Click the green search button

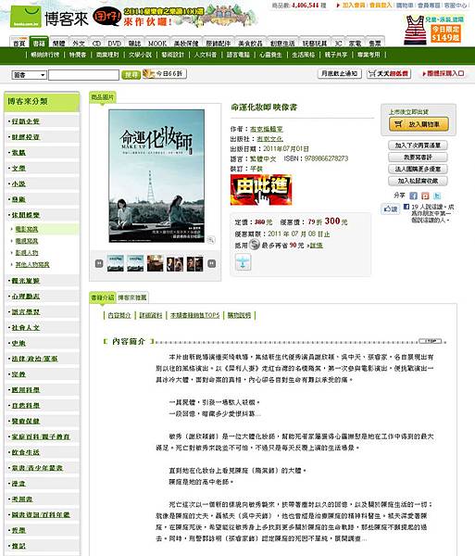tap(131, 74)
